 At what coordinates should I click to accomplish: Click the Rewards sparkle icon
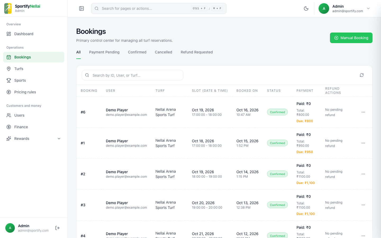pyautogui.click(x=9, y=139)
